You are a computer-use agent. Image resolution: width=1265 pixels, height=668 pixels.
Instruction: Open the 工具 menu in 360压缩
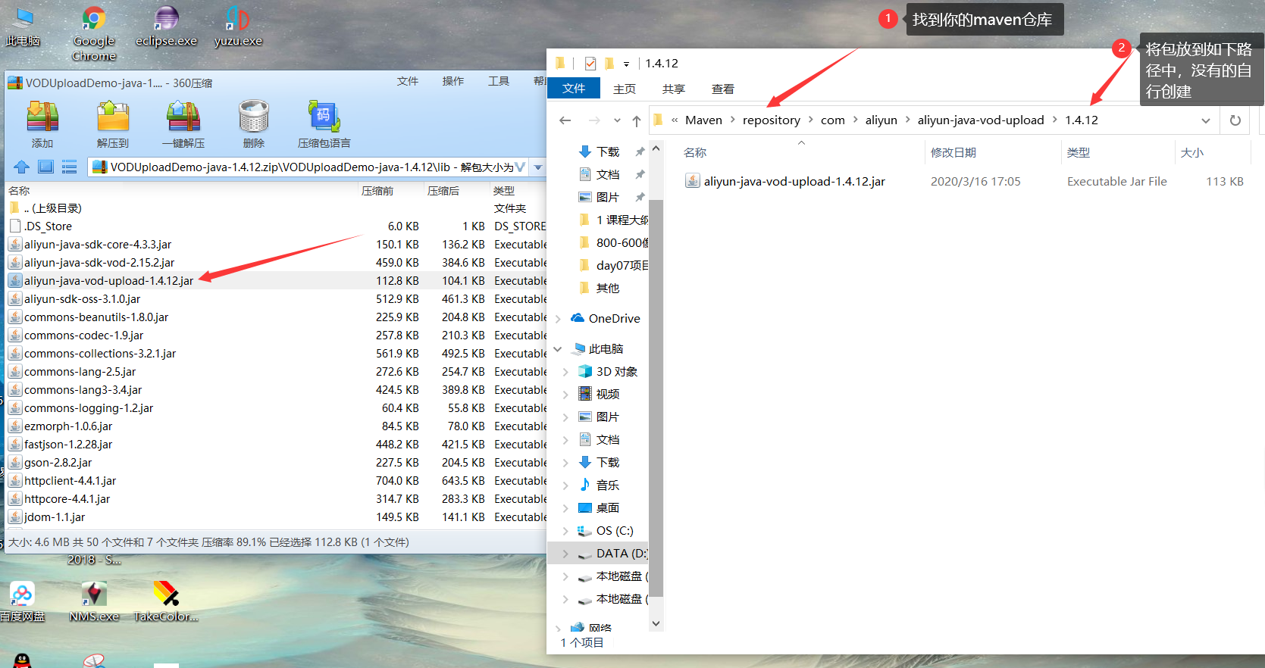(499, 81)
